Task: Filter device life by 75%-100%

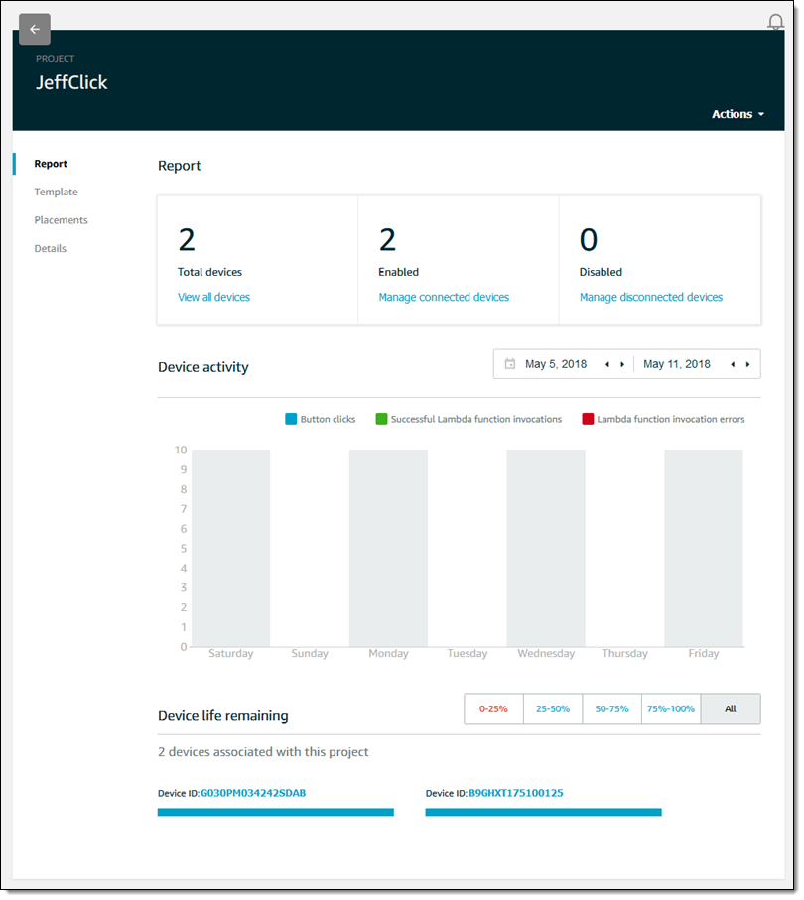Action: point(671,708)
